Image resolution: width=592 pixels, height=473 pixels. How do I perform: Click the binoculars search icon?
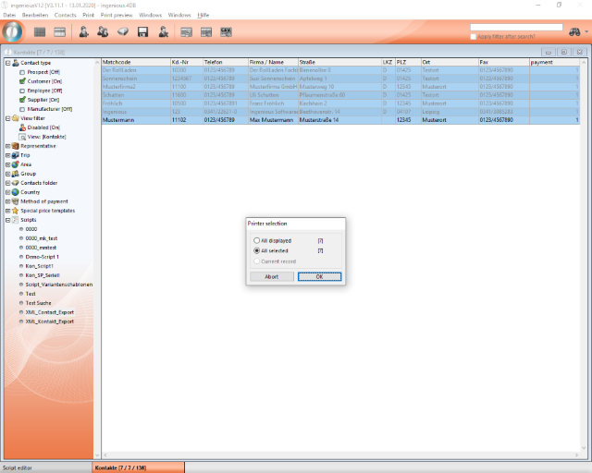click(x=574, y=31)
